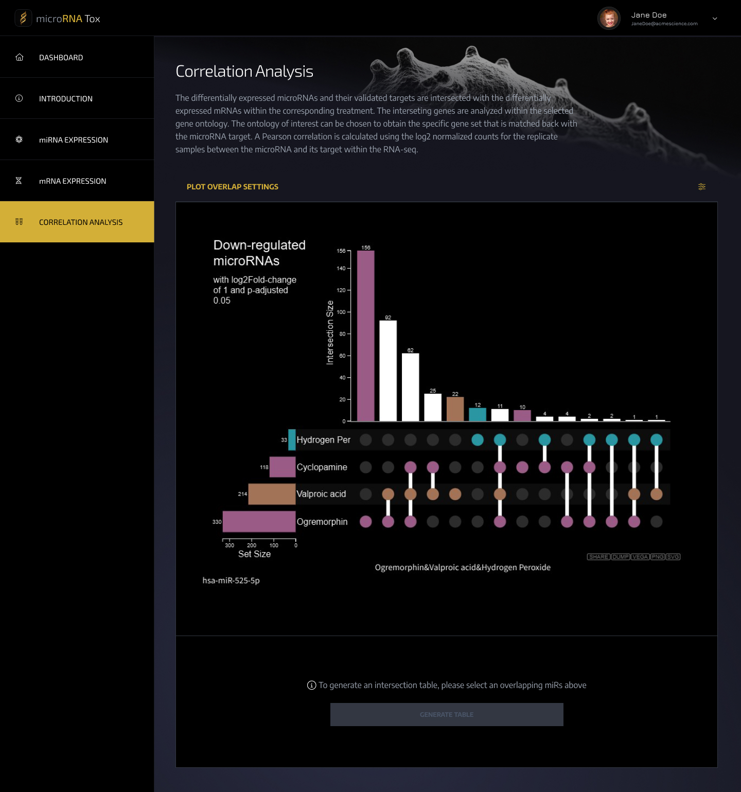Click Jane Doe's profile avatar
The image size is (741, 792).
point(609,19)
